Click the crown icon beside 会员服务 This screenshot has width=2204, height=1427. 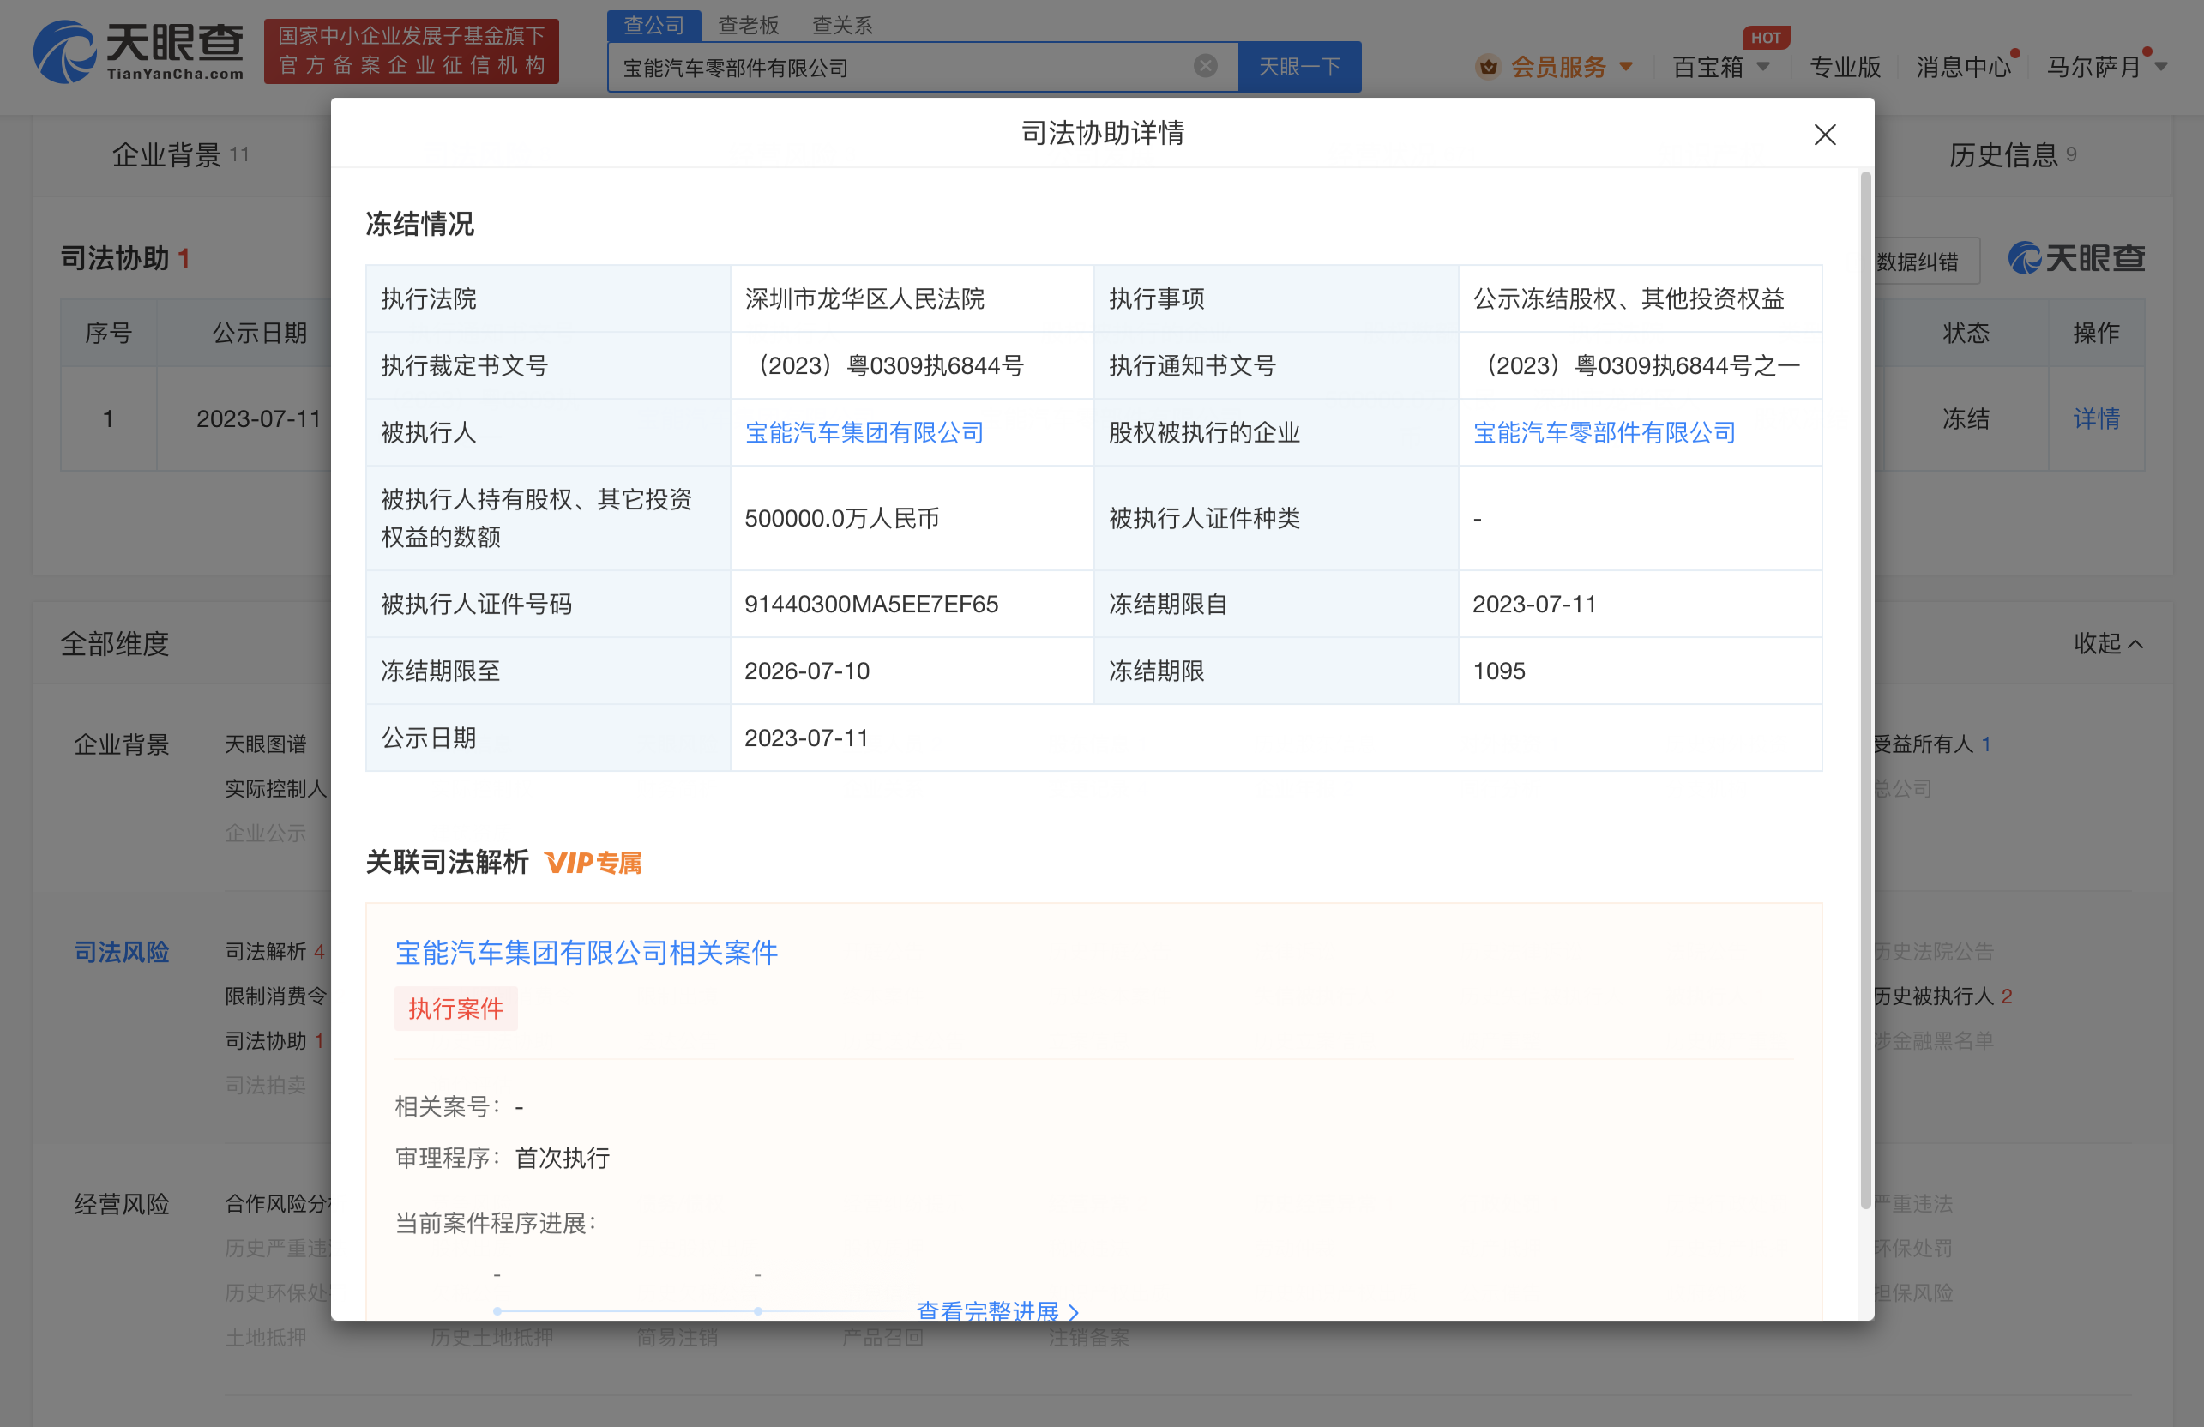(1488, 66)
